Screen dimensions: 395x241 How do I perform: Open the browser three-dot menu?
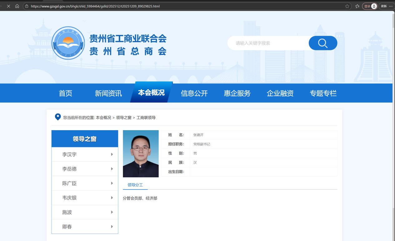tap(391, 6)
